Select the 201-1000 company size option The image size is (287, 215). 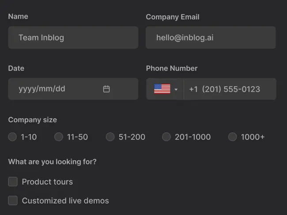click(166, 137)
